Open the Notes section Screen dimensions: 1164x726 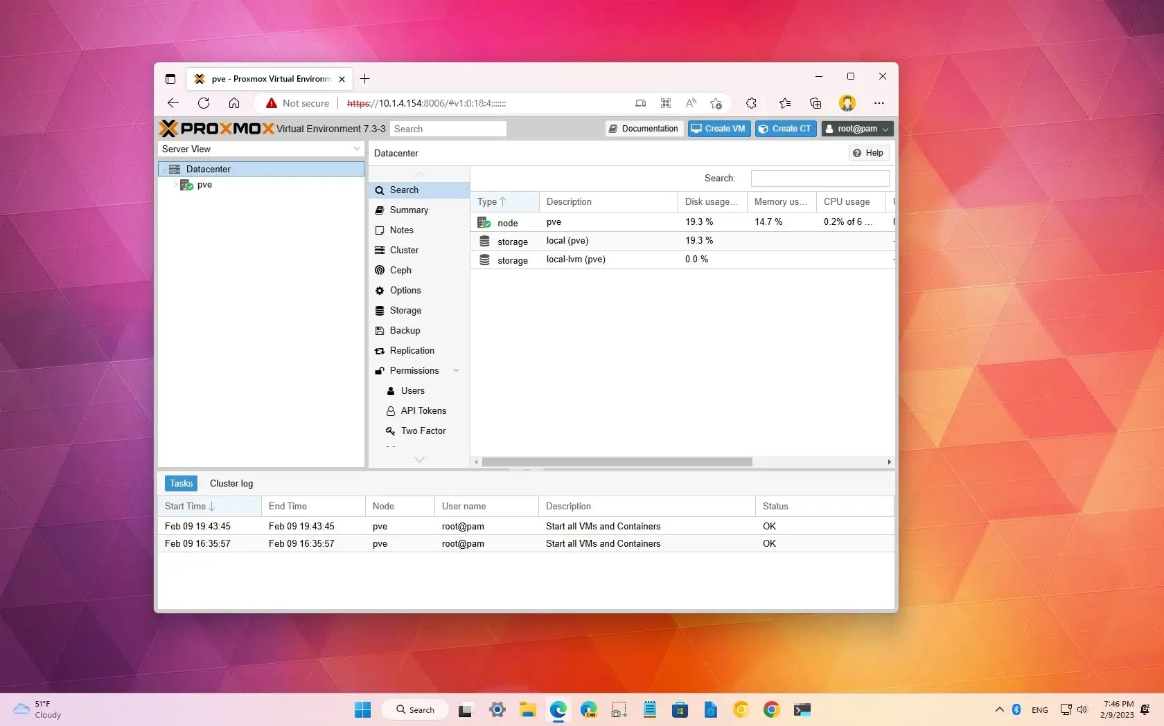[402, 230]
